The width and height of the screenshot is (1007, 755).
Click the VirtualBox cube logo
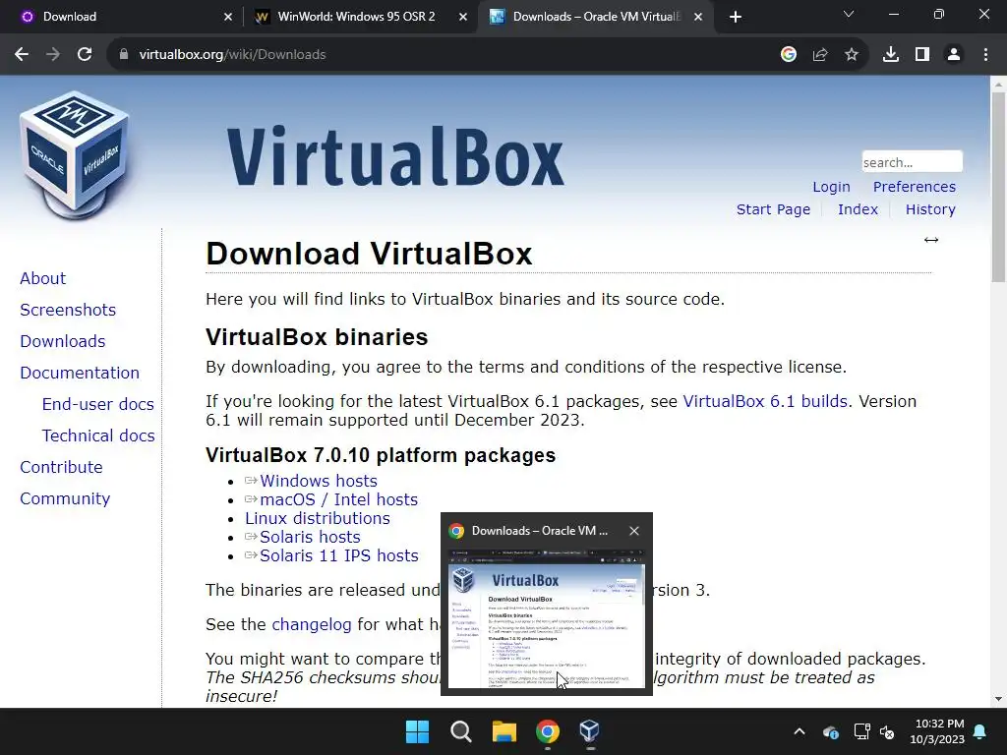point(75,155)
